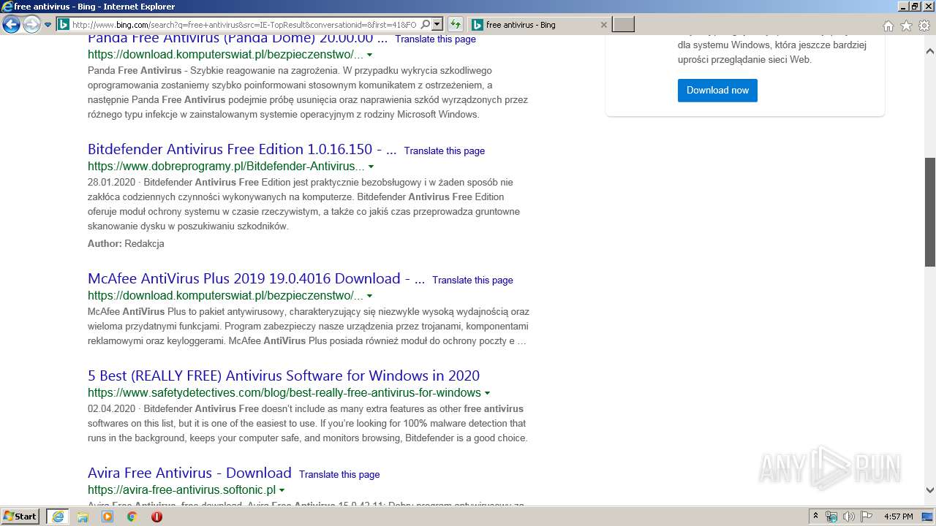936x526 pixels.
Task: Launch Windows Media Player from taskbar
Action: 107,517
